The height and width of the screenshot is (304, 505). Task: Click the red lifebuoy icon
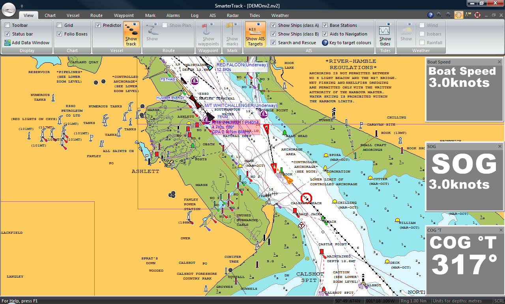pyautogui.click(x=477, y=15)
